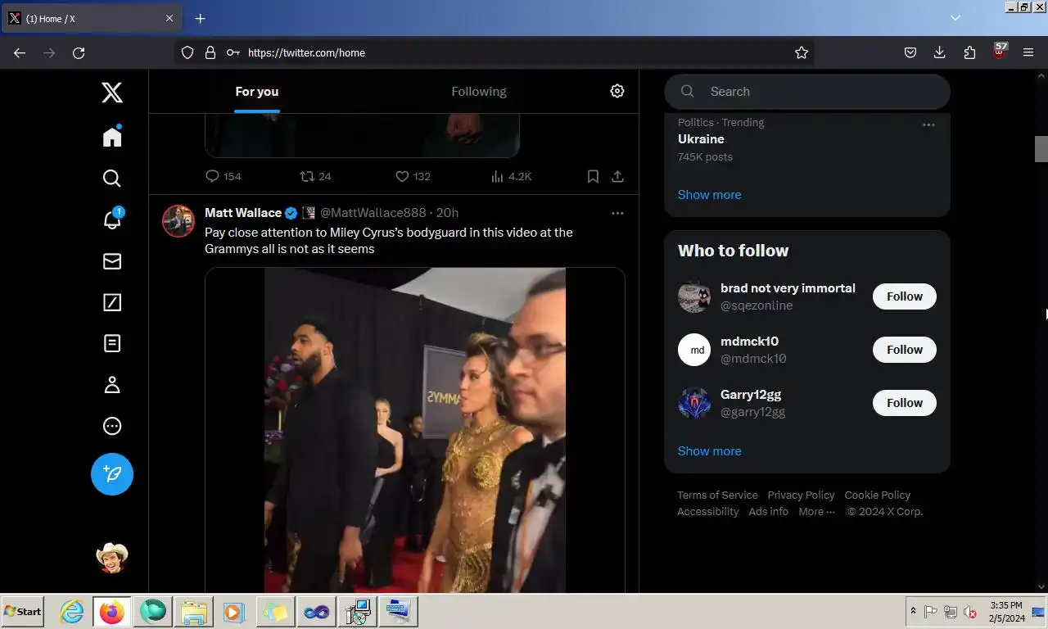
Task: Open Windows Start menu
Action: click(x=23, y=611)
